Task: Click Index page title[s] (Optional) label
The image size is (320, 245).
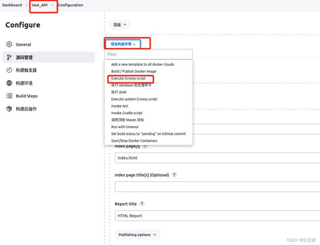Action: tap(142, 175)
